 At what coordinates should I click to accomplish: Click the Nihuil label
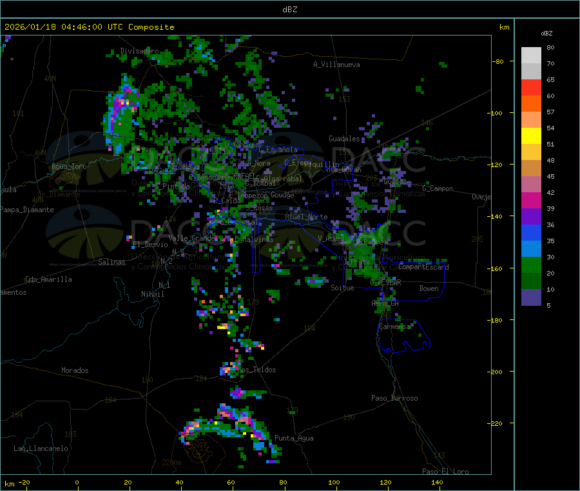152,294
